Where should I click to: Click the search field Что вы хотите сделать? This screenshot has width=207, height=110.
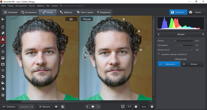coord(74,6)
